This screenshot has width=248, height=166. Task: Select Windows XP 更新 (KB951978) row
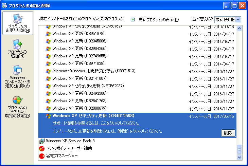137,34
